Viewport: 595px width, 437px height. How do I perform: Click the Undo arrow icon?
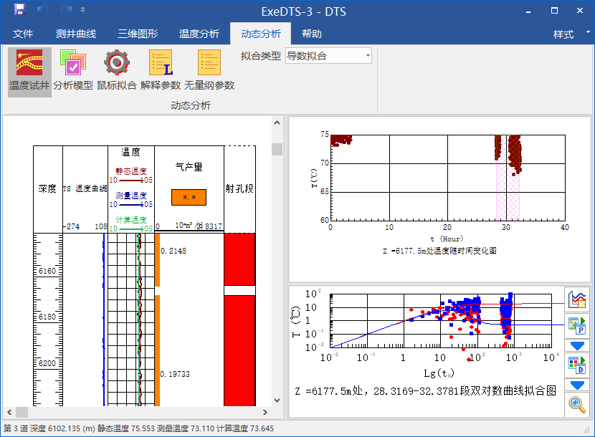pos(42,9)
